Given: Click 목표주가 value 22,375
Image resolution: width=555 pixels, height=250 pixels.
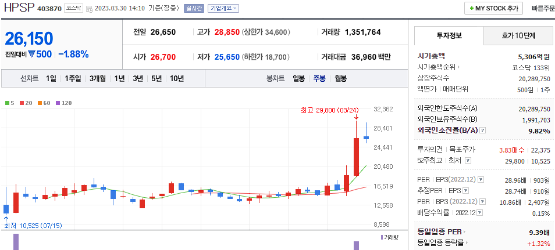Looking at the screenshot, I should pos(540,150).
